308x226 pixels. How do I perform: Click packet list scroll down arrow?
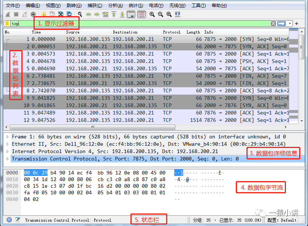[x=302, y=121]
